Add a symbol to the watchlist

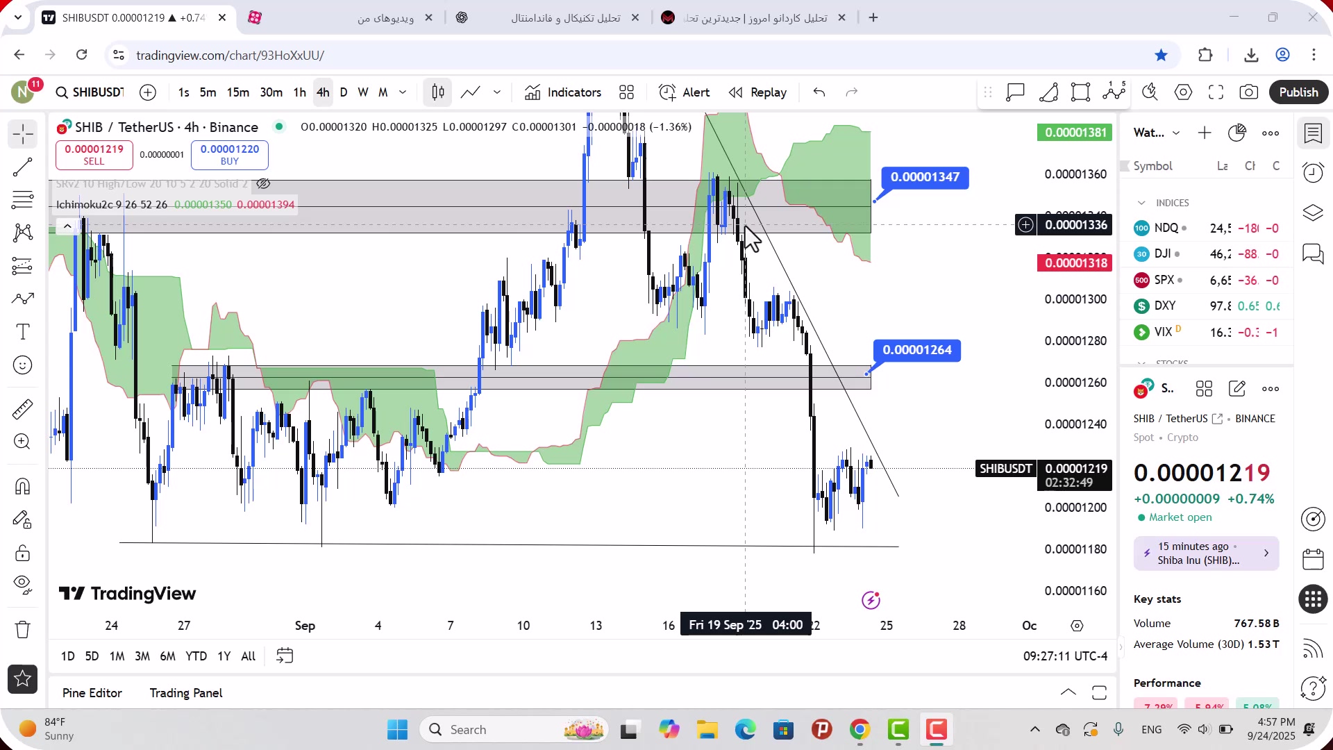click(1205, 133)
